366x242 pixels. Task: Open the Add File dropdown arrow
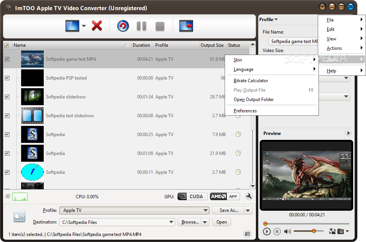pyautogui.click(x=84, y=26)
